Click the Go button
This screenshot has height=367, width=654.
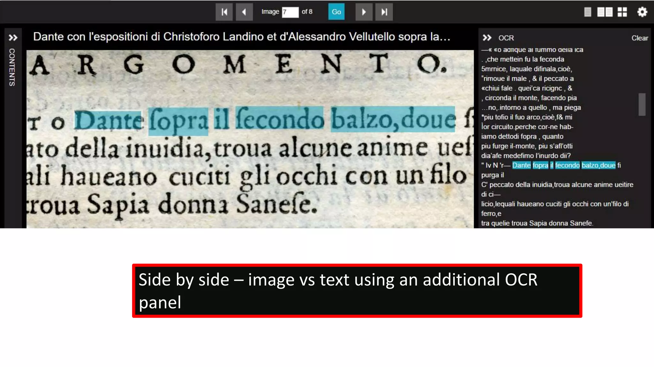tap(336, 12)
